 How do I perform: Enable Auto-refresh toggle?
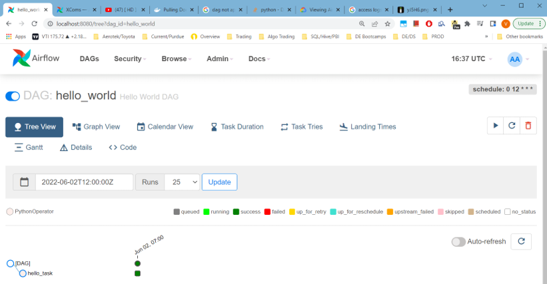click(x=458, y=241)
